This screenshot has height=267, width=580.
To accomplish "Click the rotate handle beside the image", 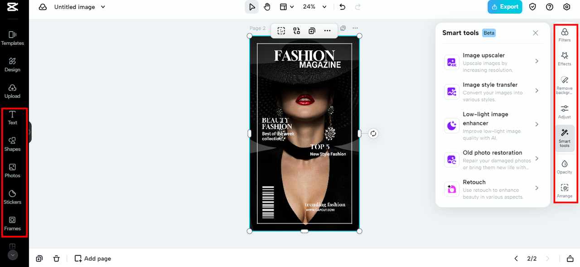I will 373,133.
